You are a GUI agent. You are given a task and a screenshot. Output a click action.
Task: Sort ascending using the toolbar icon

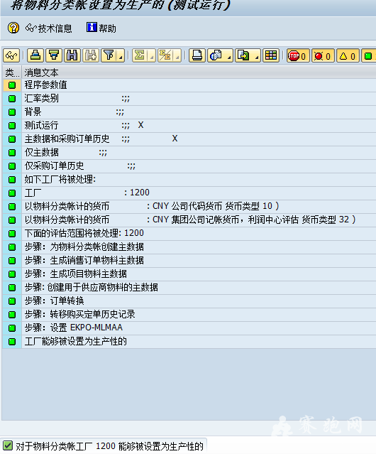pyautogui.click(x=35, y=55)
